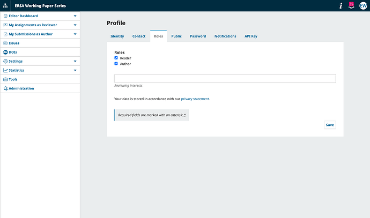Open the EW user avatar menu
Image resolution: width=370 pixels, height=218 pixels.
pos(363,5)
